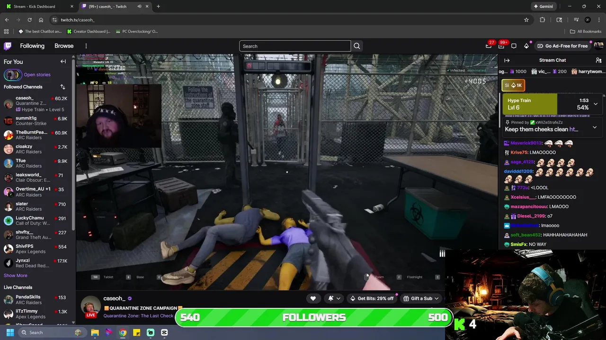Open Quarantine Zone: The Last Check link
Image resolution: width=606 pixels, height=340 pixels.
coord(138,315)
